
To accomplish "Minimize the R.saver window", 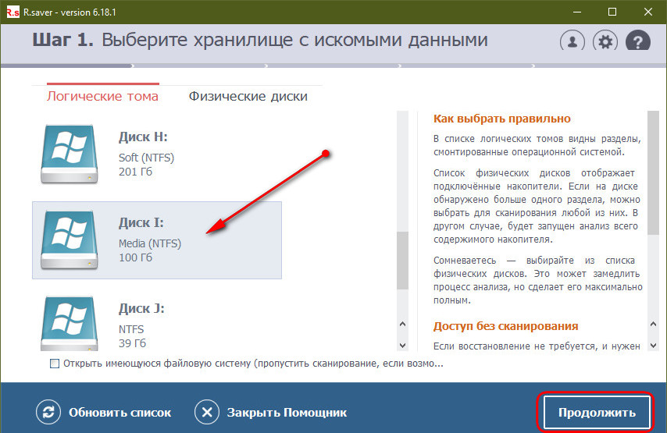I will [x=577, y=12].
